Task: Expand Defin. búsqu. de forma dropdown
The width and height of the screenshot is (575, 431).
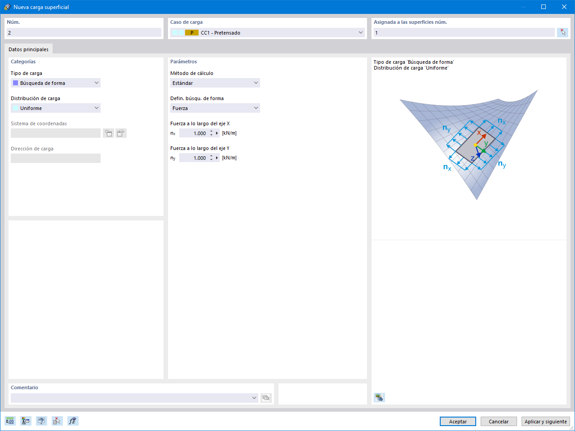Action: [x=215, y=108]
